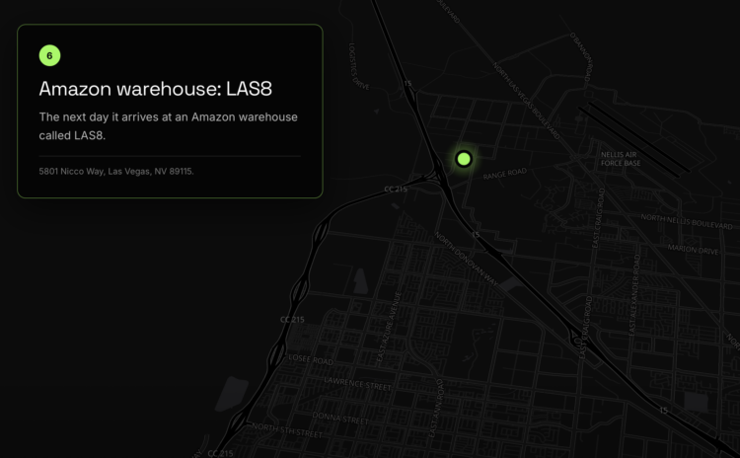Click the 'EAST ALEXANDER ROAD' street label

[x=634, y=295]
